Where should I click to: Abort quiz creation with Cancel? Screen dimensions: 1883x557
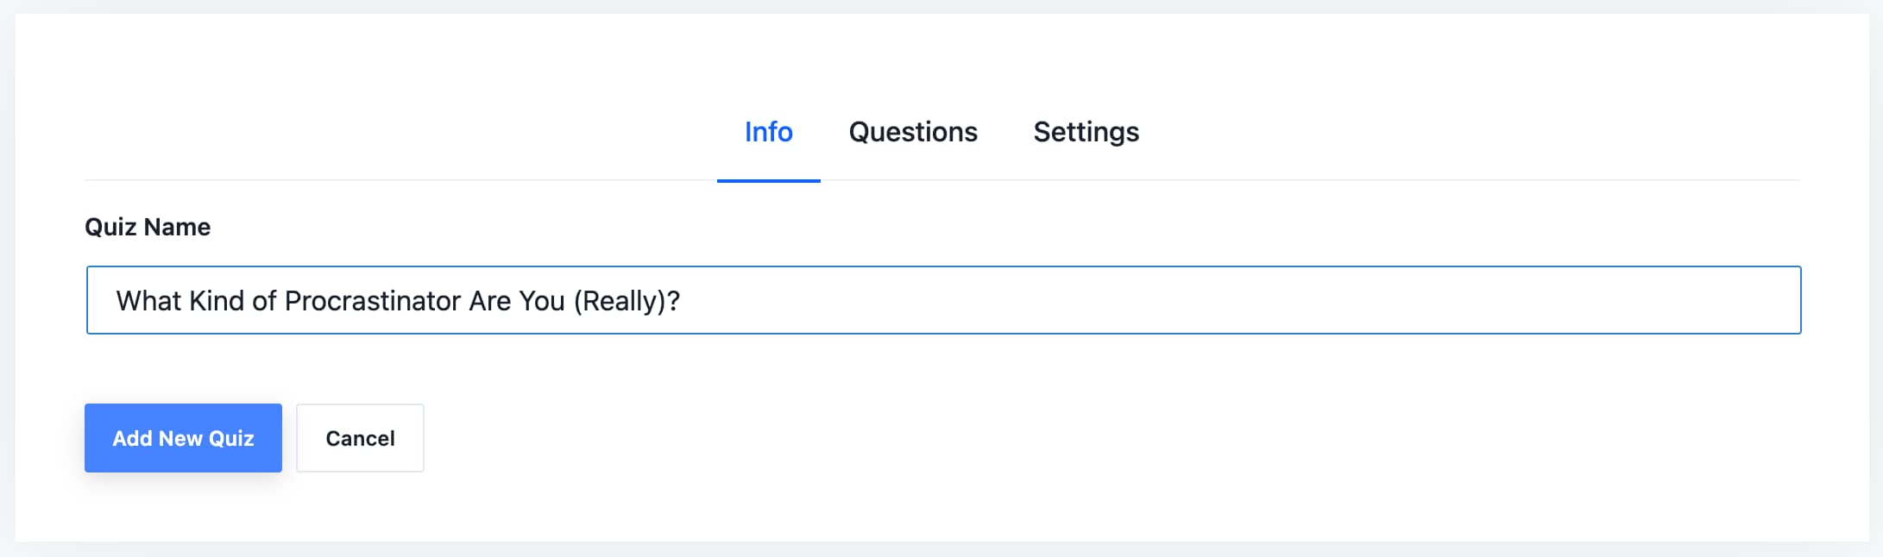tap(360, 438)
